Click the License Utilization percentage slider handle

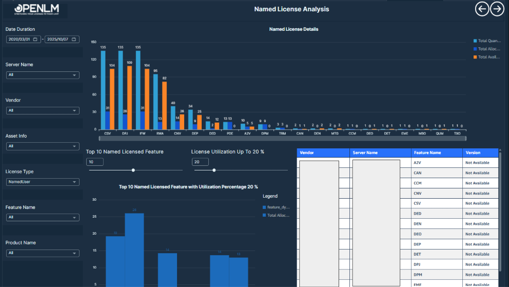click(x=214, y=170)
